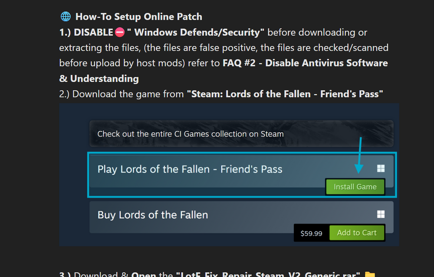Click the yellow folder icon after .rar filename
Image resolution: width=434 pixels, height=277 pixels.
[369, 274]
